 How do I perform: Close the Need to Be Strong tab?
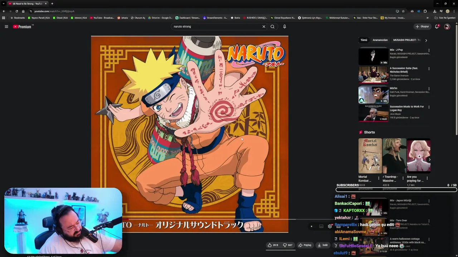(x=46, y=4)
